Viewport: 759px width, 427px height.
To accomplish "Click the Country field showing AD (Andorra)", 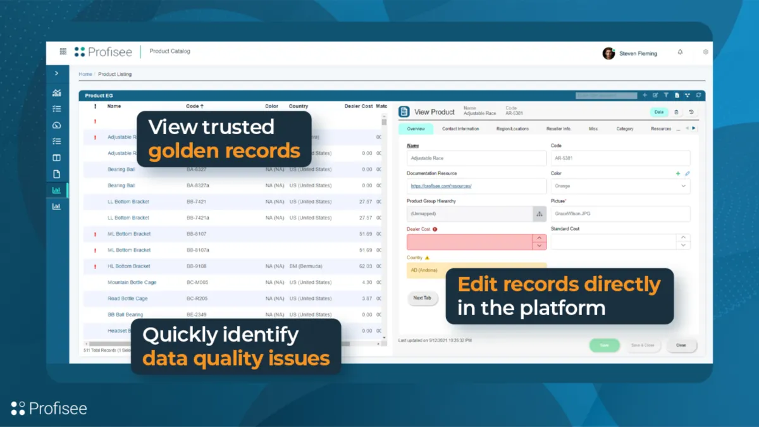I will click(476, 270).
